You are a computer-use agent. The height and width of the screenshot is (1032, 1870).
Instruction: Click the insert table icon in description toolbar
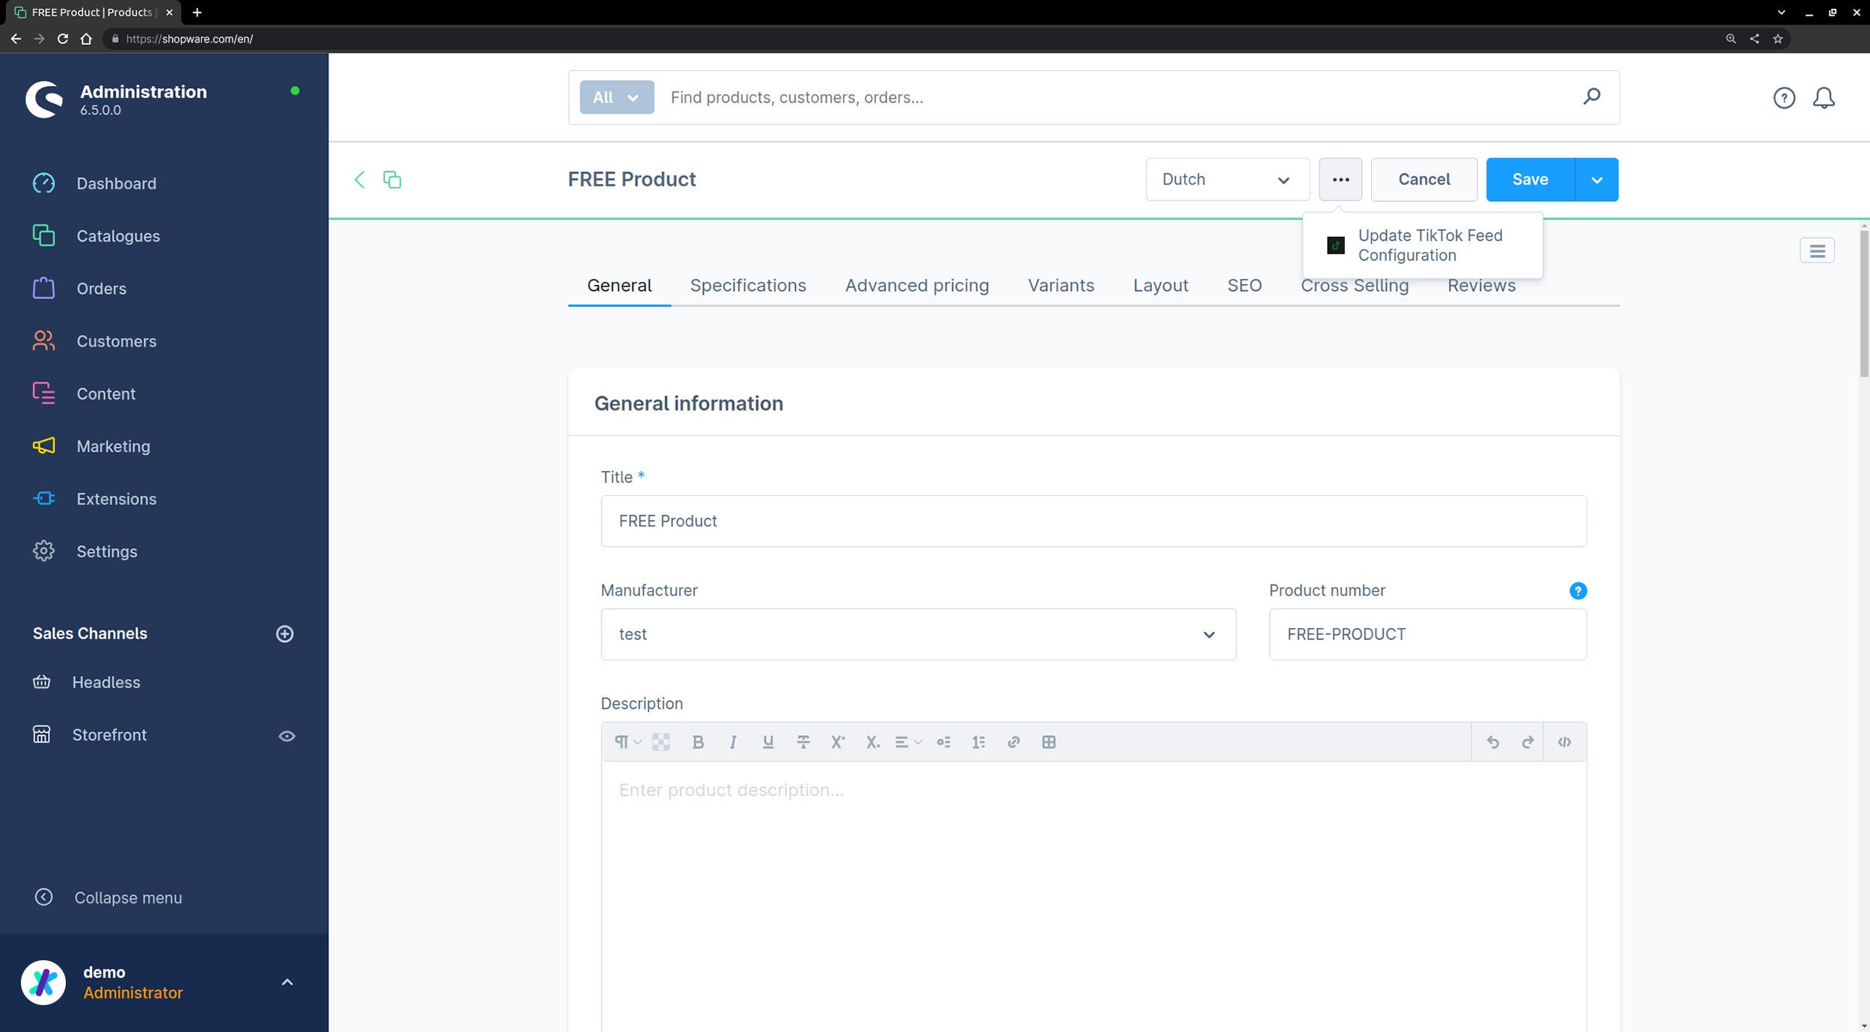point(1049,743)
